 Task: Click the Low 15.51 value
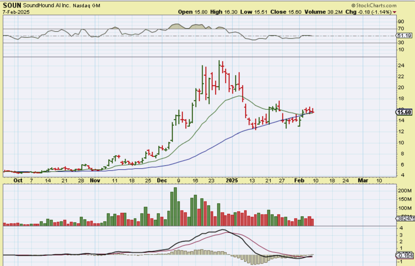point(254,12)
